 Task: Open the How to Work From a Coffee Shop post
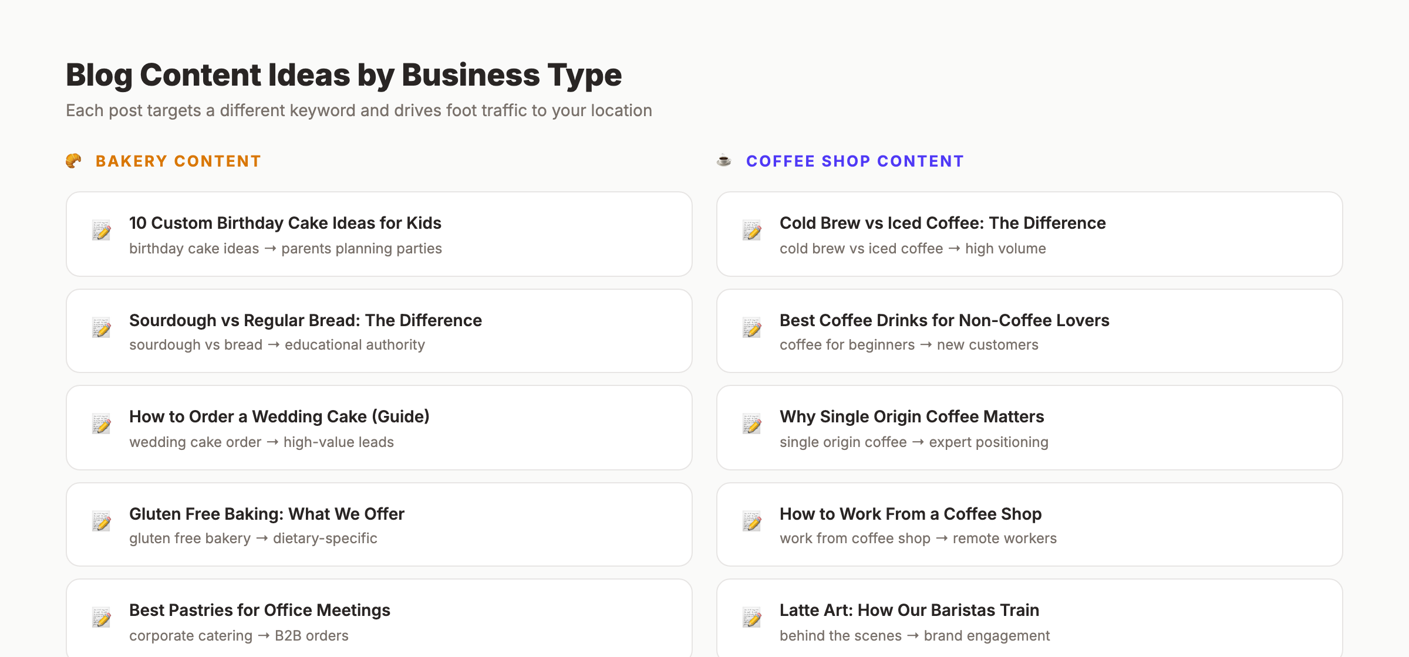[x=911, y=513]
